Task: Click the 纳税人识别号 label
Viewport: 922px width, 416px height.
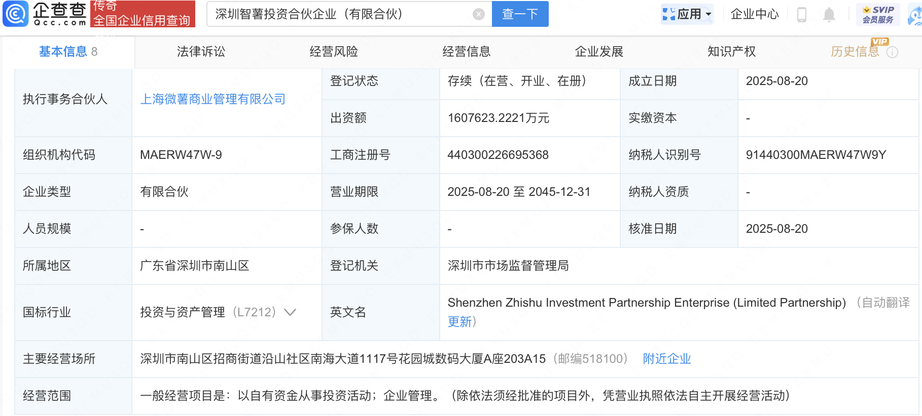Action: coord(664,155)
